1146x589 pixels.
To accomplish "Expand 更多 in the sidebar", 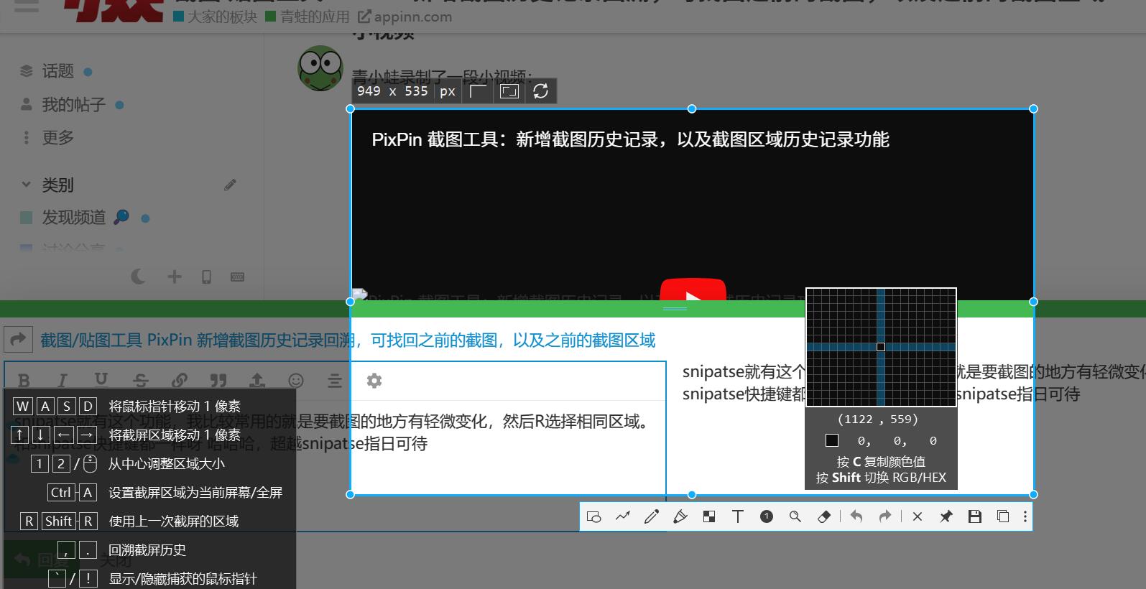I will (57, 137).
